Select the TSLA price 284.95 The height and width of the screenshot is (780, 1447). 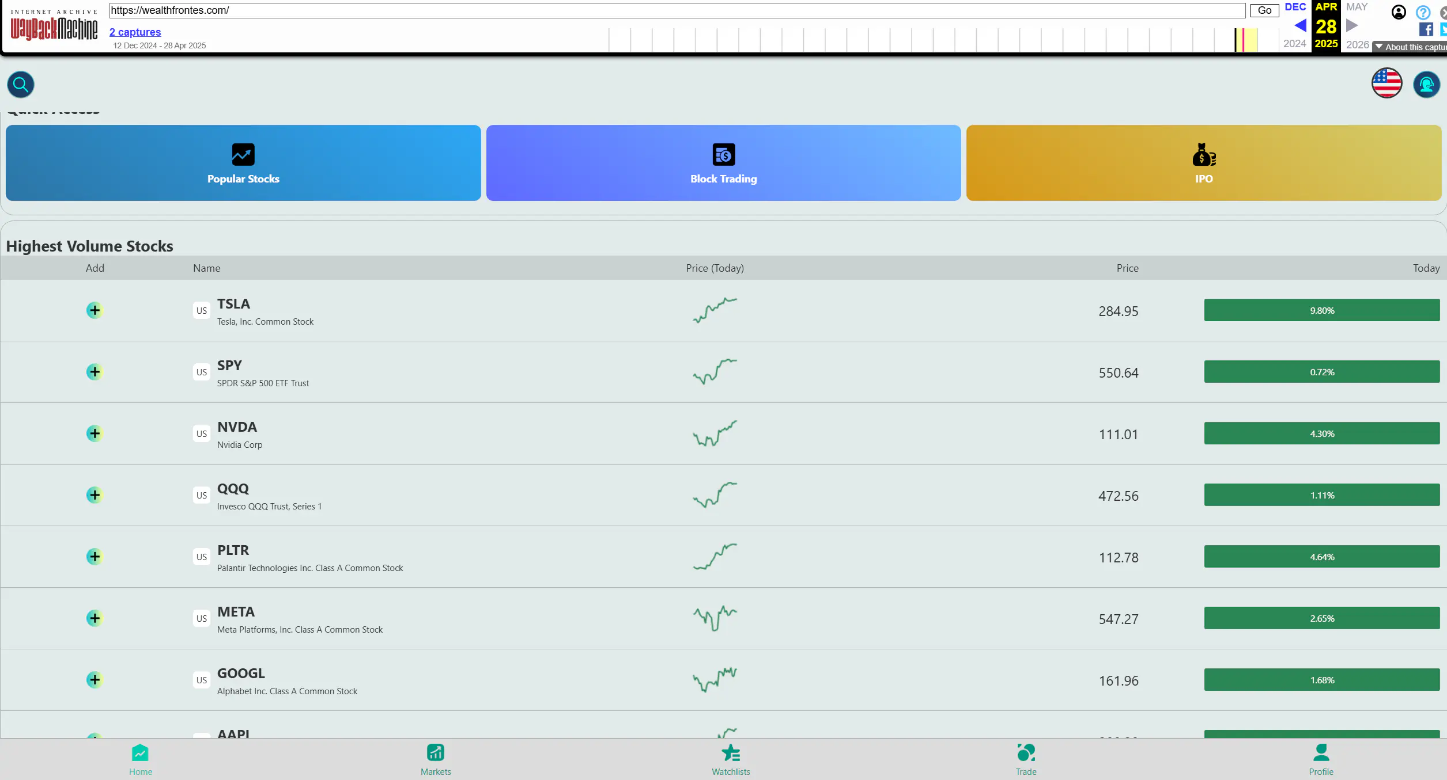pos(1118,311)
